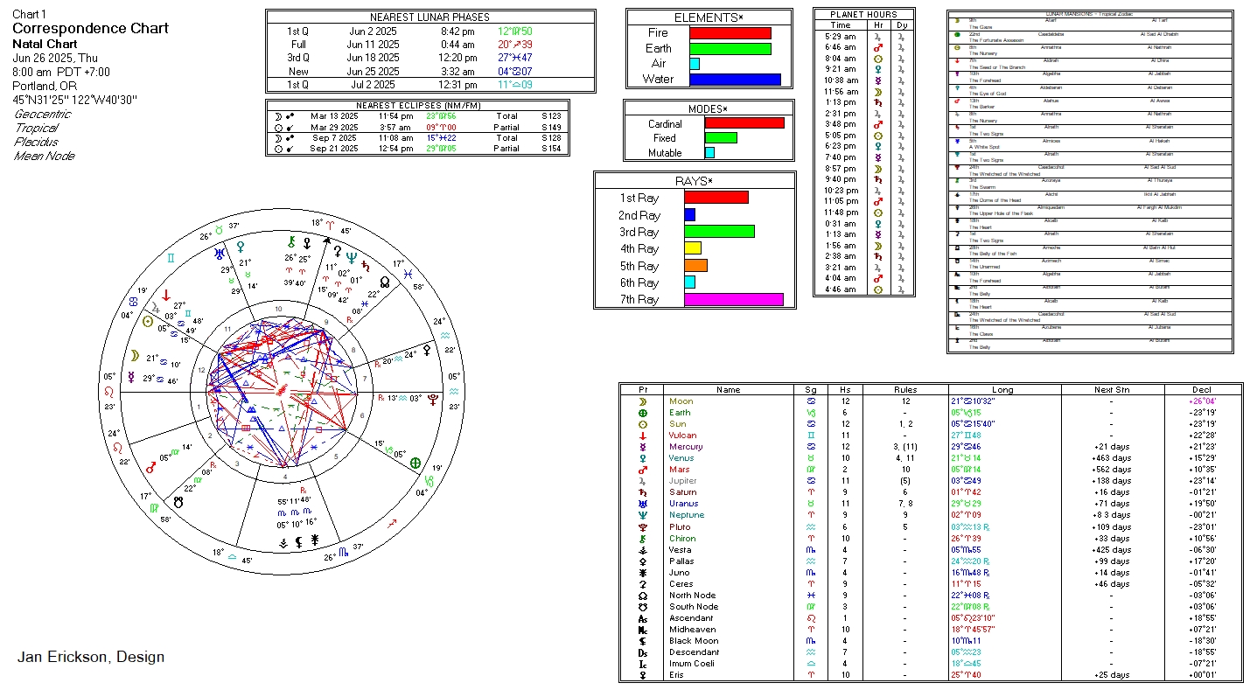
Task: Select the 7th Ray magenta bar
Action: 733,300
